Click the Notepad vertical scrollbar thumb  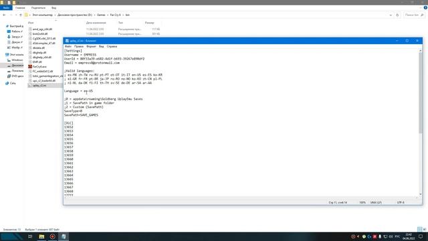coord(421,93)
